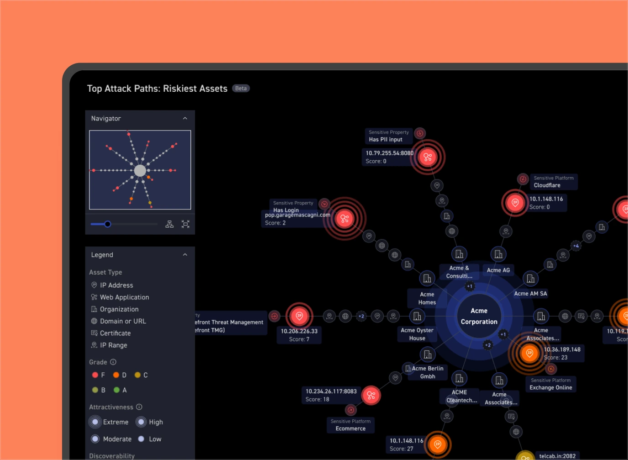628x460 pixels.
Task: Click the Navigator zoom slider handle
Action: point(107,224)
